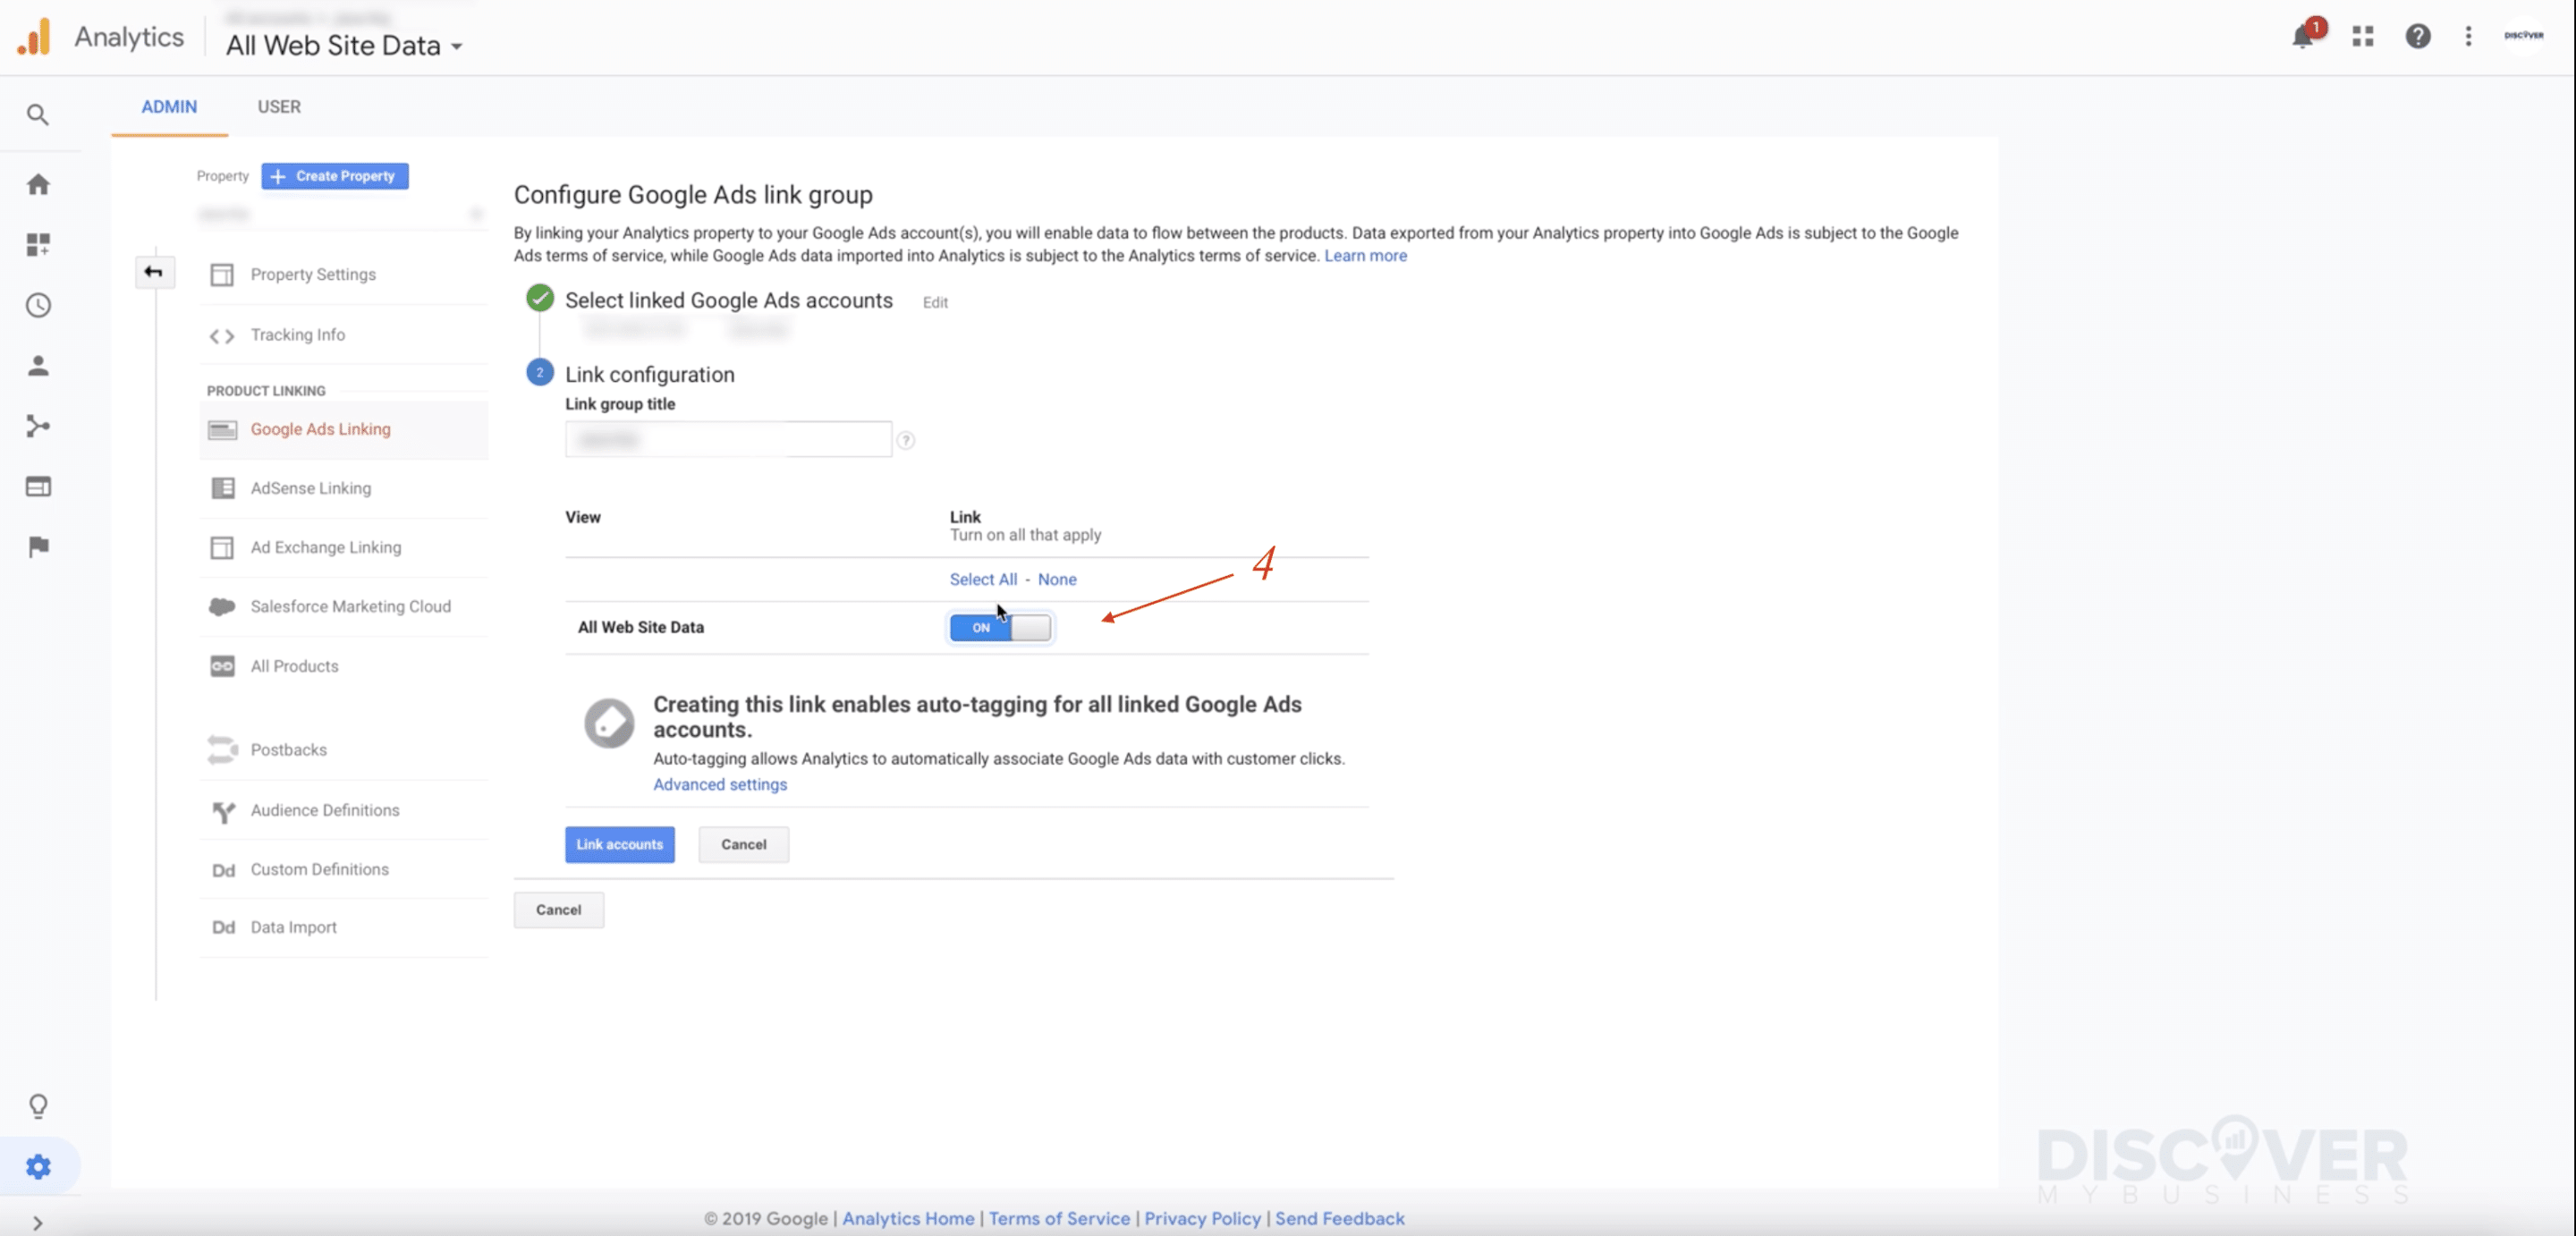Open the search icon in left sidebar
Image resolution: width=2576 pixels, height=1236 pixels.
tap(38, 115)
